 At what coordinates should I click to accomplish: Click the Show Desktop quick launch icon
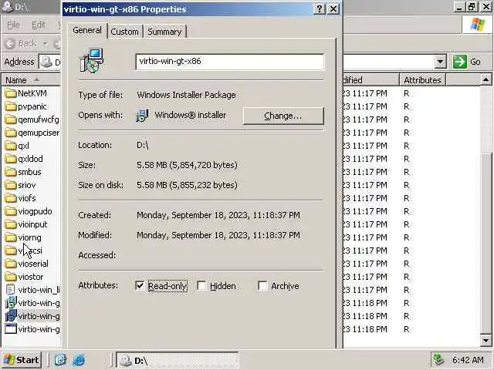point(60,360)
